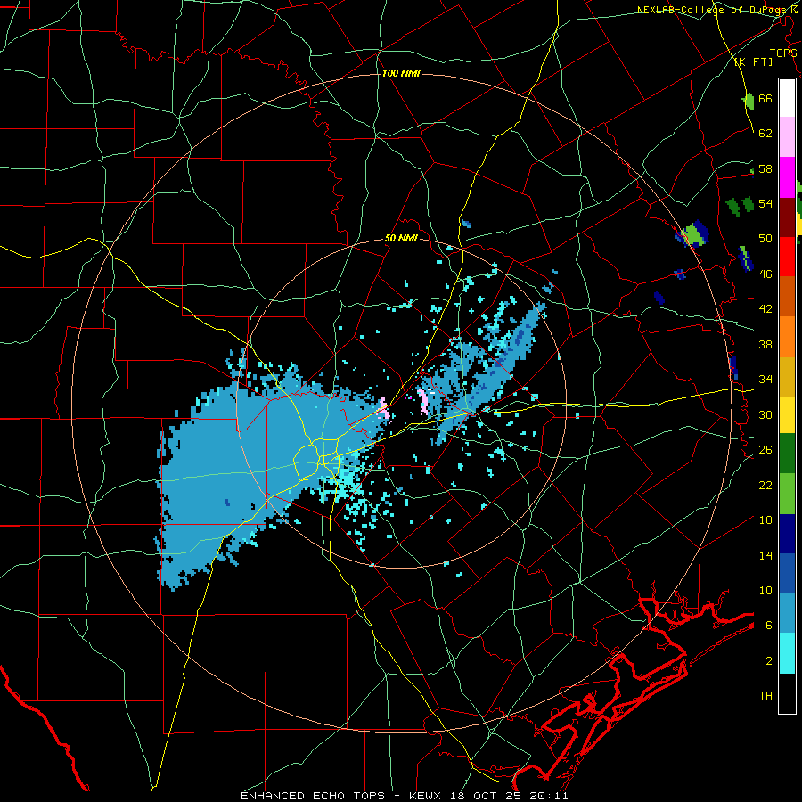Click the black TH legend segment
802x802 pixels.
(787, 693)
